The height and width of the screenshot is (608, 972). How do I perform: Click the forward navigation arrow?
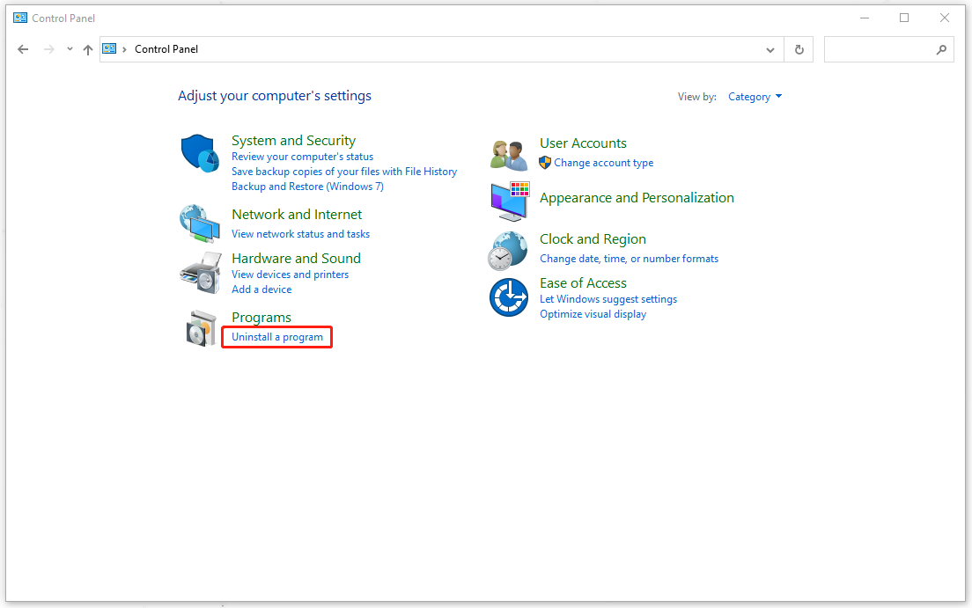click(x=49, y=49)
